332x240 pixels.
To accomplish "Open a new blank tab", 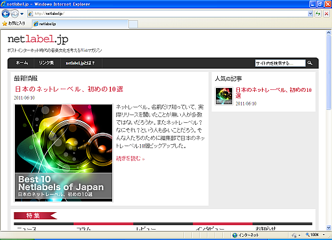I will tap(133, 24).
